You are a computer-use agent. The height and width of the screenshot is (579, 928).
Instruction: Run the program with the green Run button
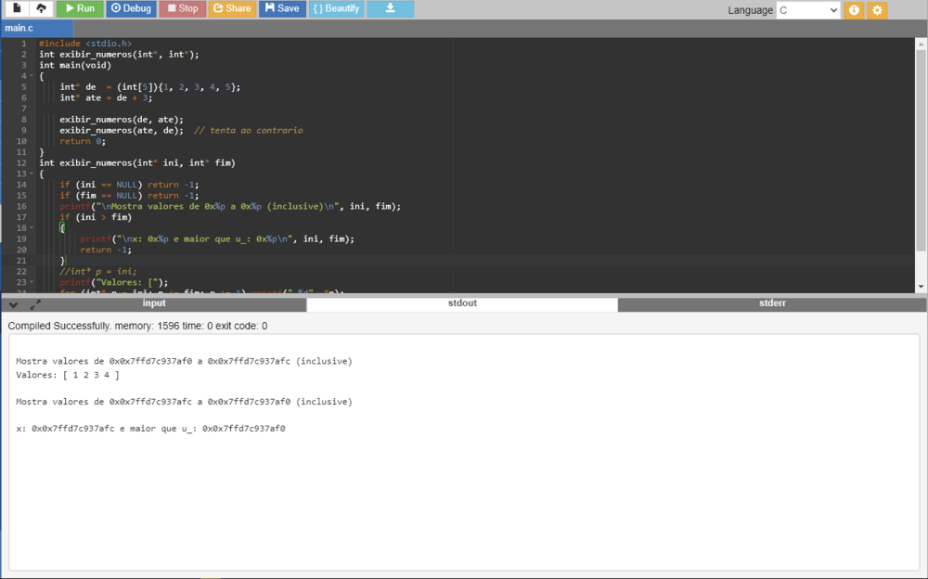click(x=80, y=8)
